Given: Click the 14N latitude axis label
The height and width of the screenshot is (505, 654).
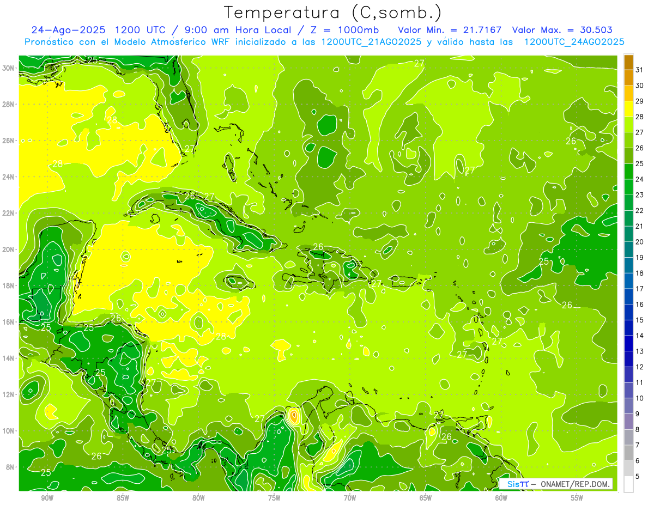Looking at the screenshot, I should (x=9, y=358).
